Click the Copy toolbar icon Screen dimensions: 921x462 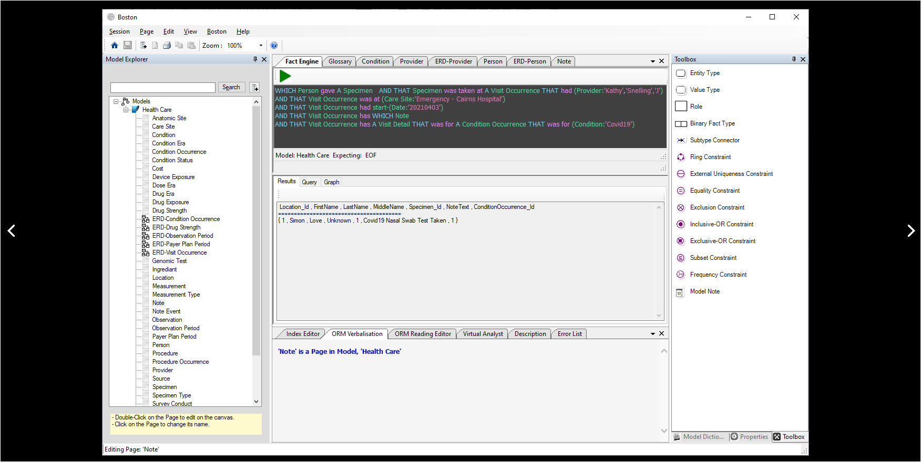pos(179,46)
